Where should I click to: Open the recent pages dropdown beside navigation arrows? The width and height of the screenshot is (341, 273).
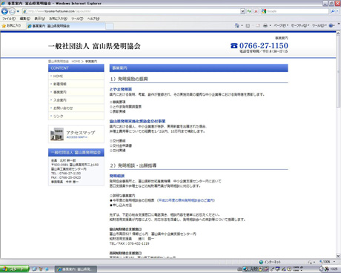tap(18, 11)
